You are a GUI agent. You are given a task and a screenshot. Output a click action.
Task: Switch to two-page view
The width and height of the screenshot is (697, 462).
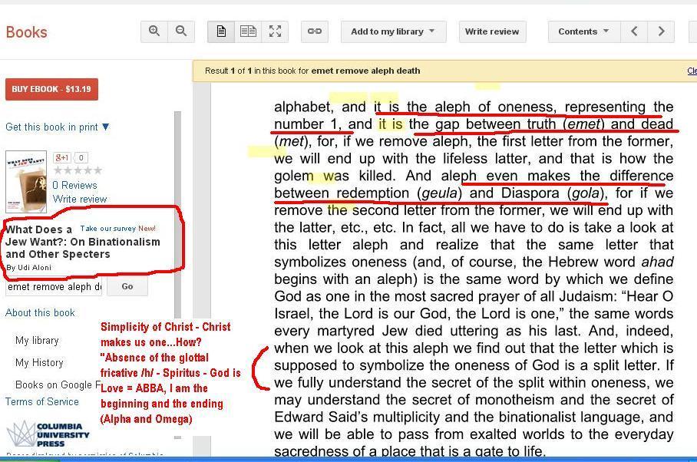[x=248, y=31]
